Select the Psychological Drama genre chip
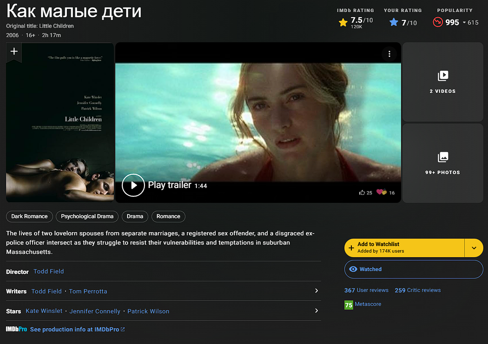 [x=87, y=217]
